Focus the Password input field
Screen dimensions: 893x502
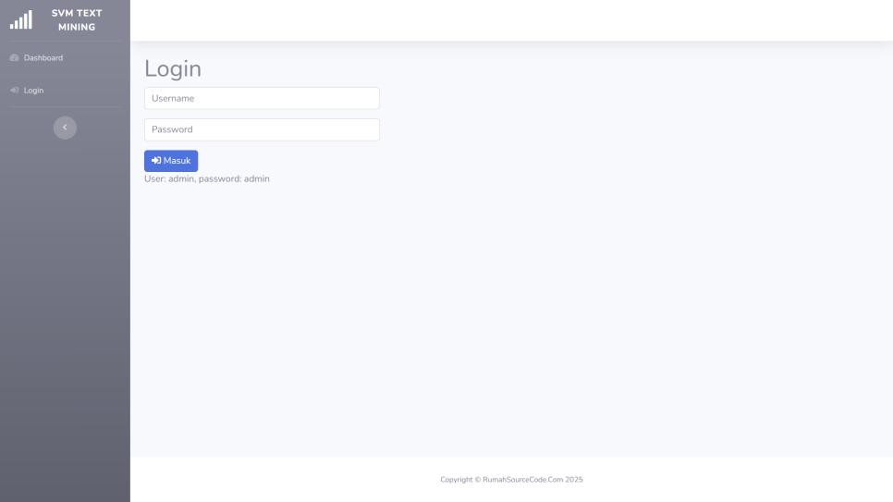point(262,129)
